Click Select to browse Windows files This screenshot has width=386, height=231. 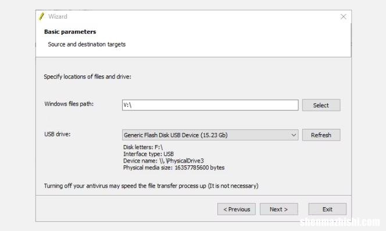[x=321, y=105]
